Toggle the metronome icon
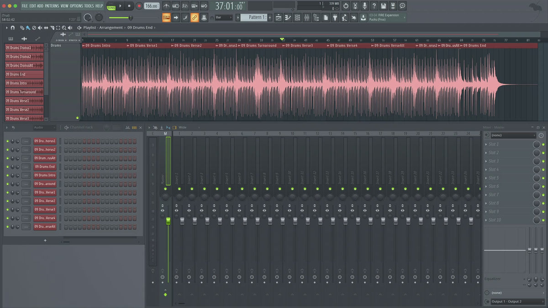The width and height of the screenshot is (548, 308). (166, 6)
